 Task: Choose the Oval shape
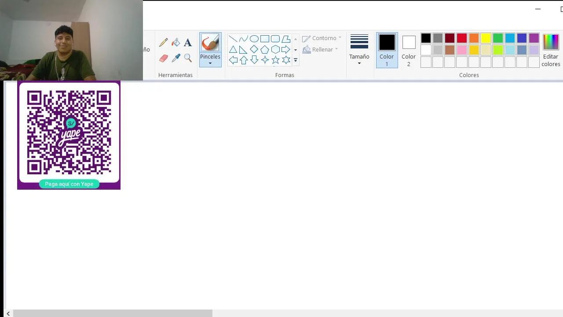254,39
